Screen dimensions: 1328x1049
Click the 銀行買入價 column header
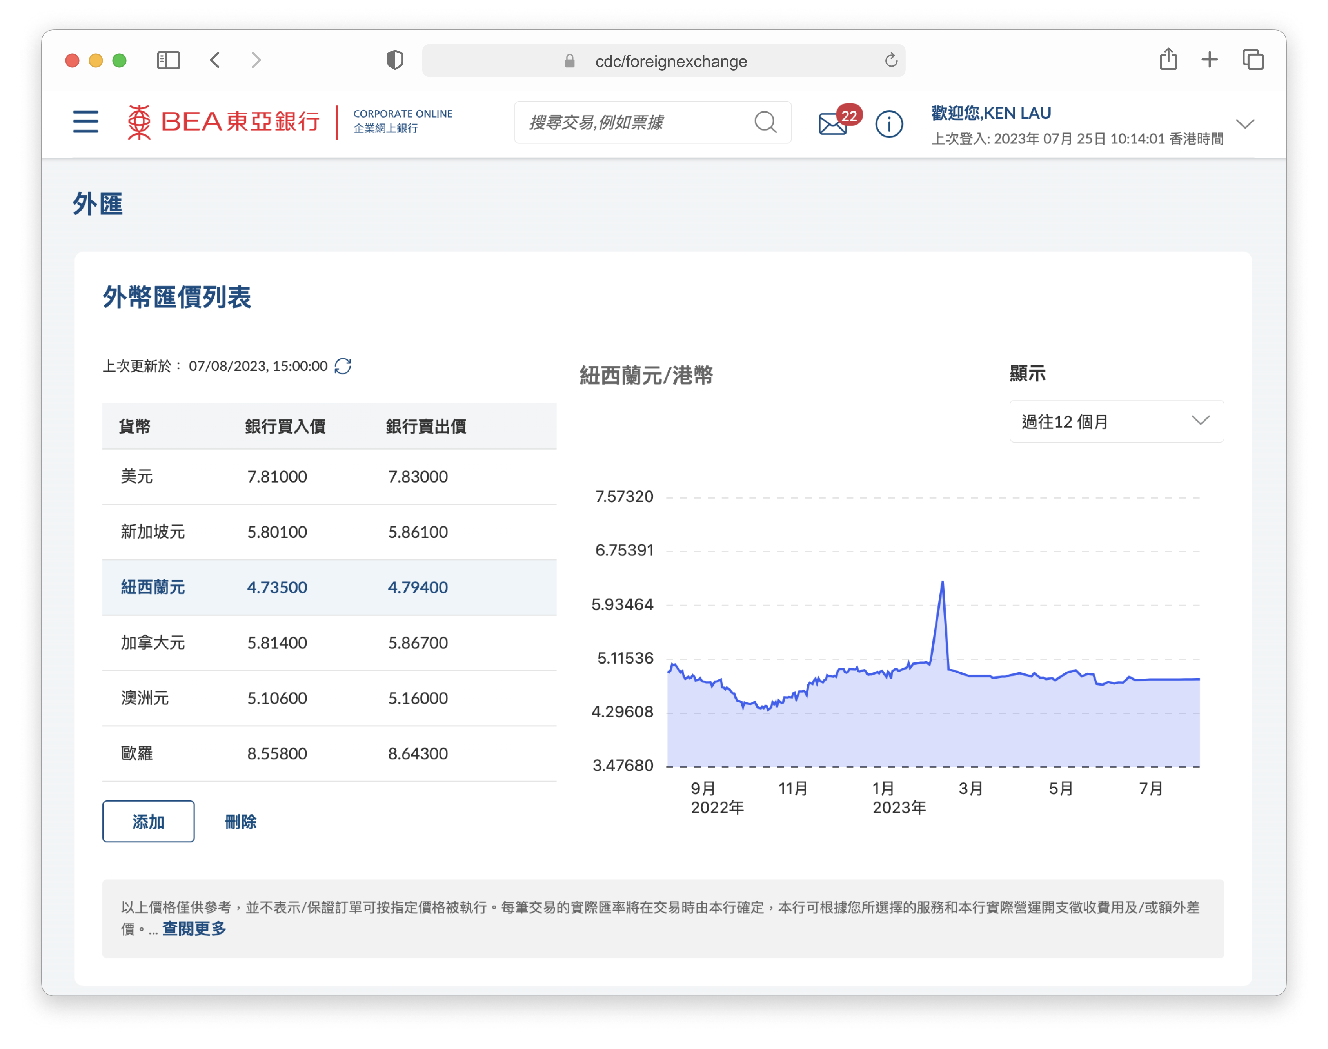tap(285, 426)
